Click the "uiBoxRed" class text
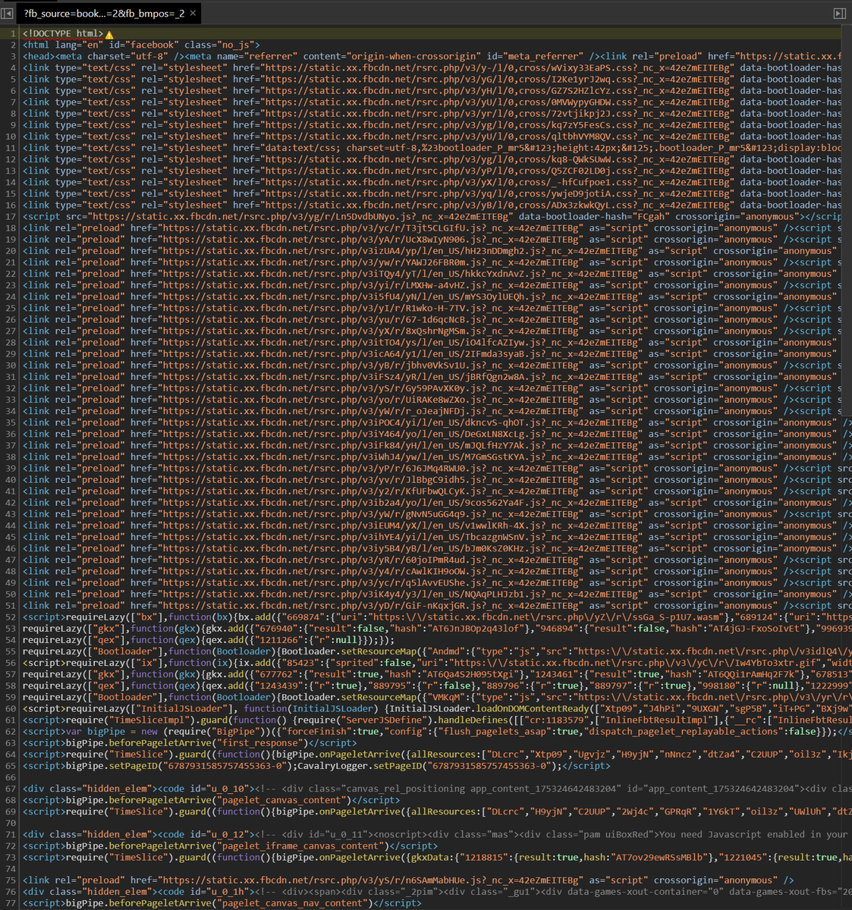The width and height of the screenshot is (852, 910). click(x=627, y=835)
